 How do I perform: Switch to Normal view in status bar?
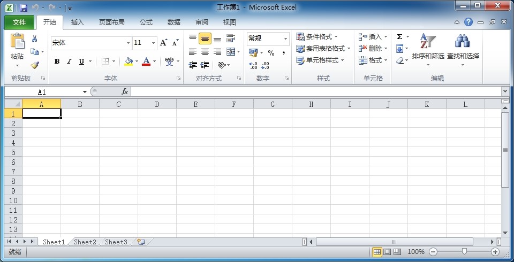[377, 251]
